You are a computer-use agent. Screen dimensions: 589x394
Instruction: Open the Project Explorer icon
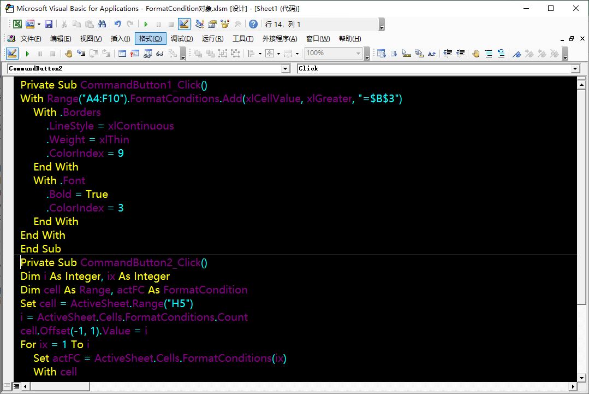(199, 25)
